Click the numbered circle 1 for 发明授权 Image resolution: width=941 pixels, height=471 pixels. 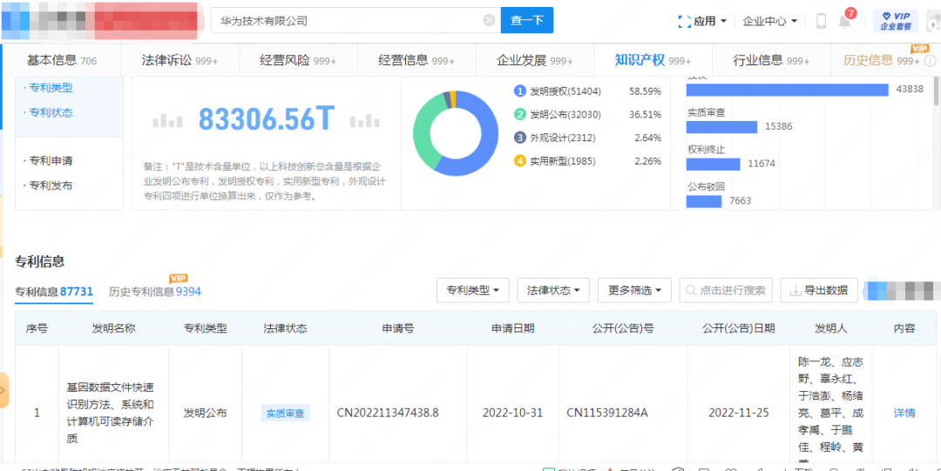(x=519, y=91)
